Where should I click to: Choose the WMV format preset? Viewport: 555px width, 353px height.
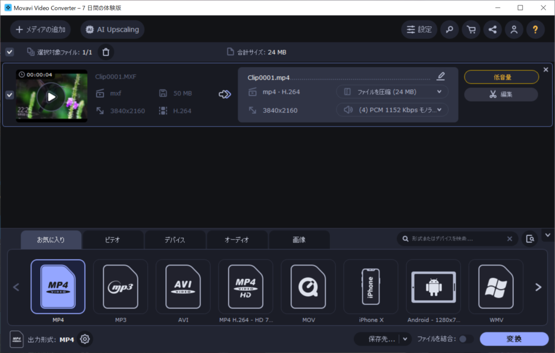(495, 286)
